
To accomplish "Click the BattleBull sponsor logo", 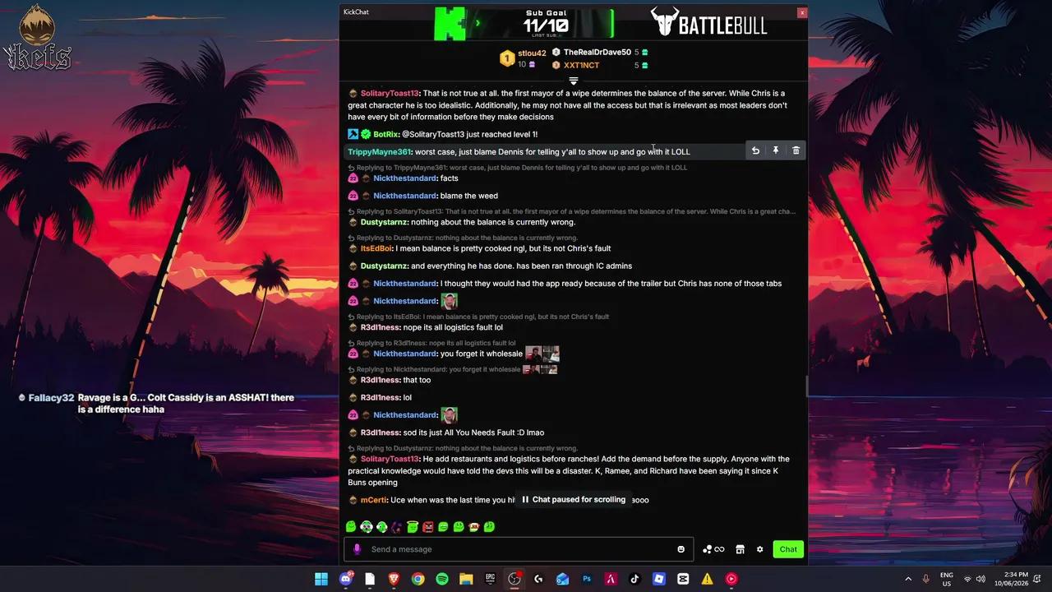I will coord(708,23).
